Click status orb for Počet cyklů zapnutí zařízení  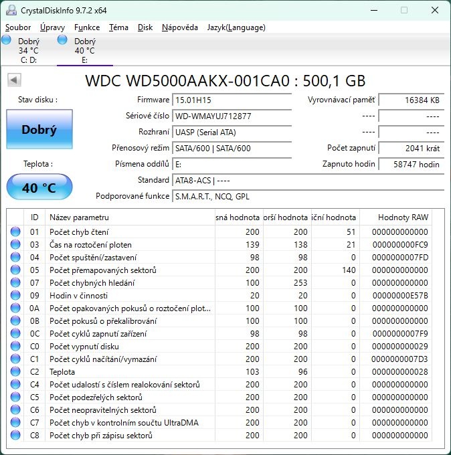15,334
